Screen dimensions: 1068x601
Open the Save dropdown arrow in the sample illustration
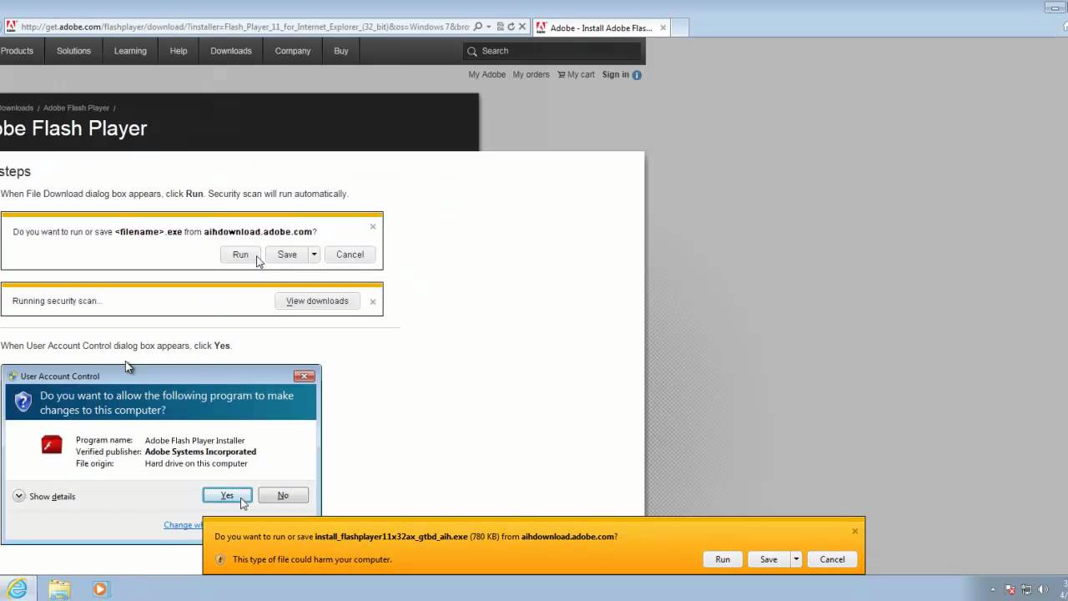tap(315, 255)
